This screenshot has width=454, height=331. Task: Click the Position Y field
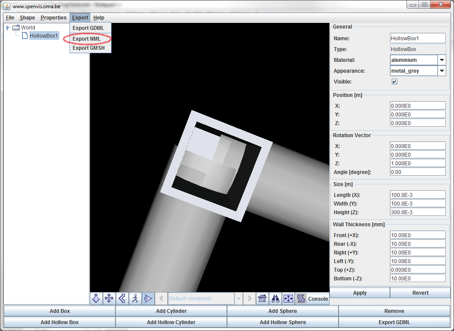(418, 115)
